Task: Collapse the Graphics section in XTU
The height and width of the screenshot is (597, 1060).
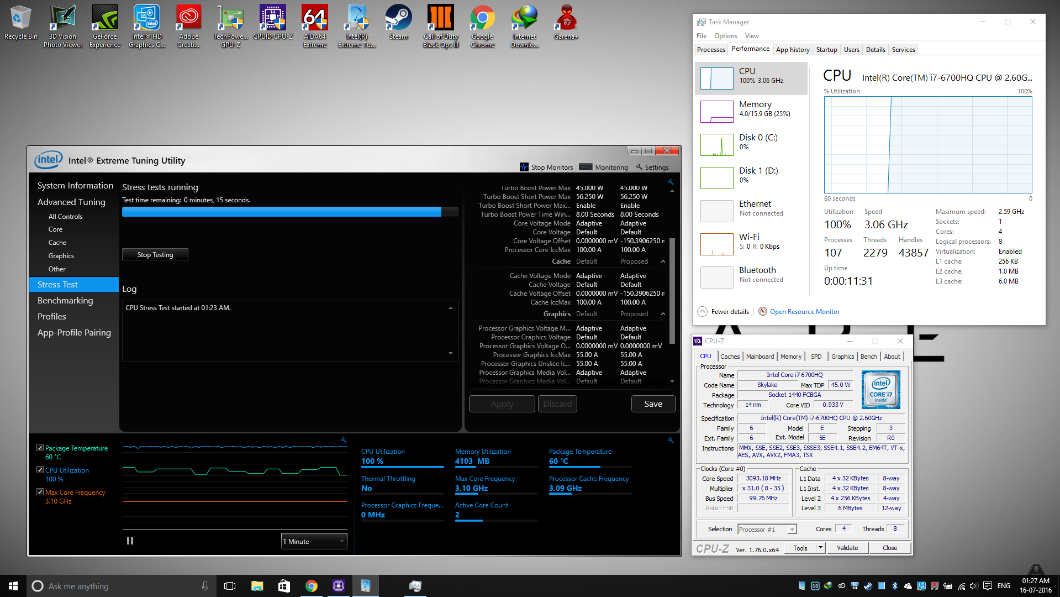Action: tap(663, 314)
